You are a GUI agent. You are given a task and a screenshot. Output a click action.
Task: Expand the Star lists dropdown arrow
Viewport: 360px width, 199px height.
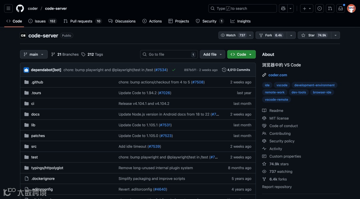click(x=335, y=35)
